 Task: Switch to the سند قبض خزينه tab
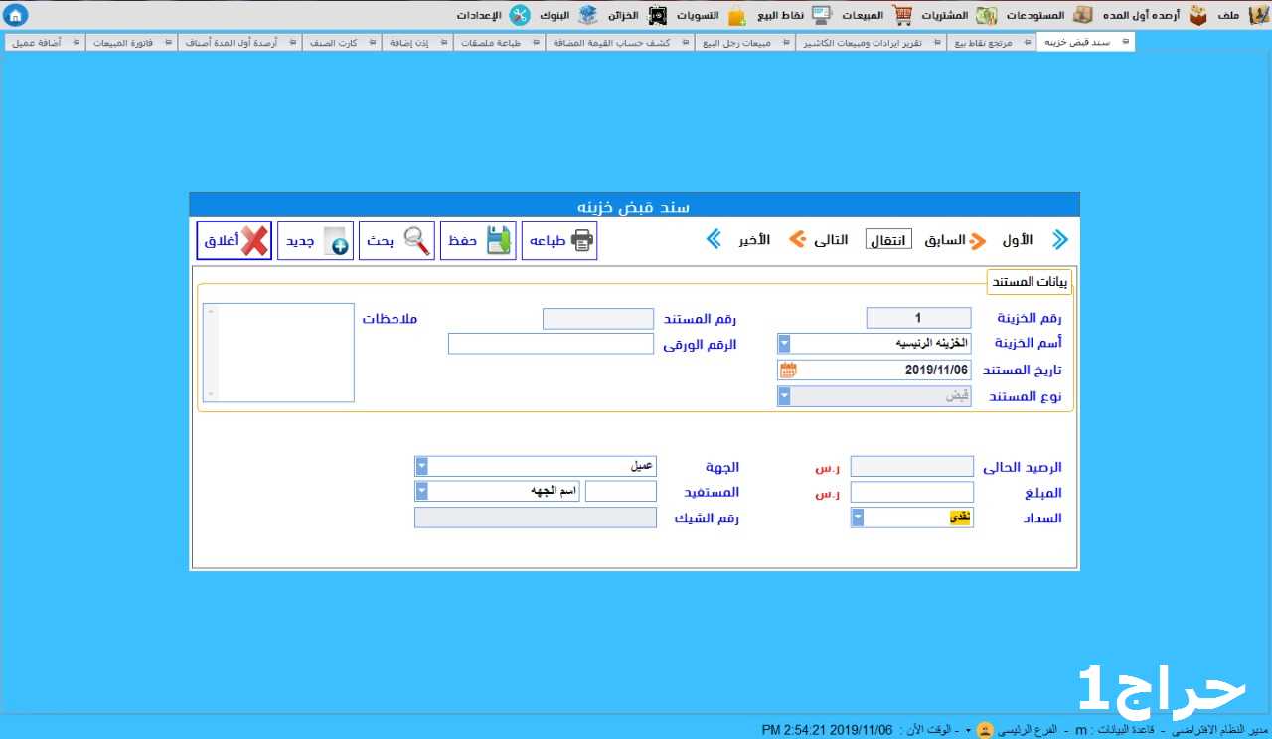pyautogui.click(x=1085, y=43)
